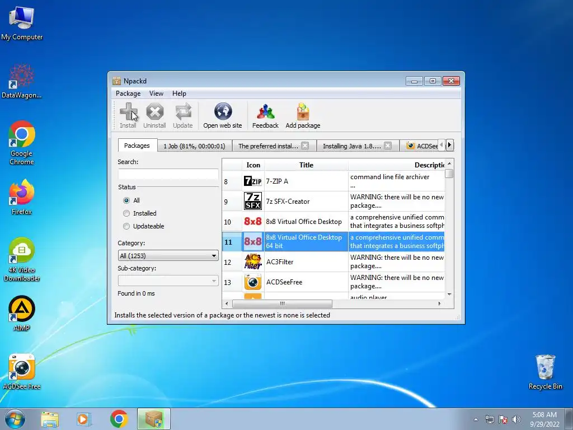573x430 pixels.
Task: Show hidden tray icons arrow
Action: point(476,419)
